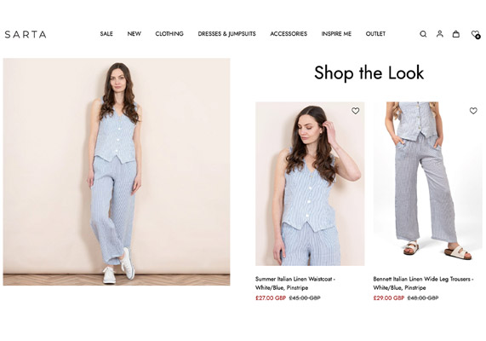Screen dimensions: 486x341
Task: Select the waistcoat product photo
Action: pyautogui.click(x=310, y=183)
